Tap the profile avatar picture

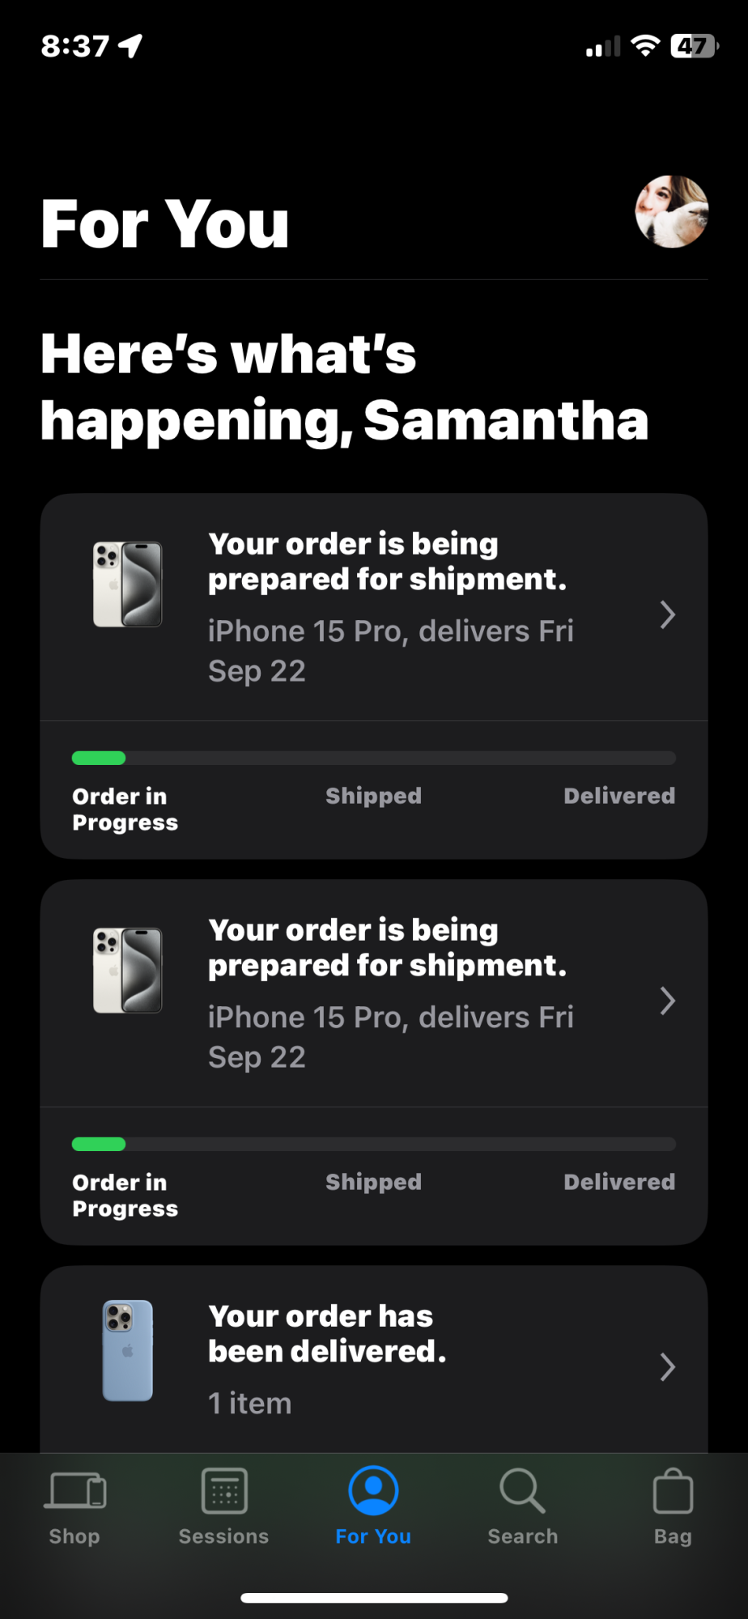(671, 211)
